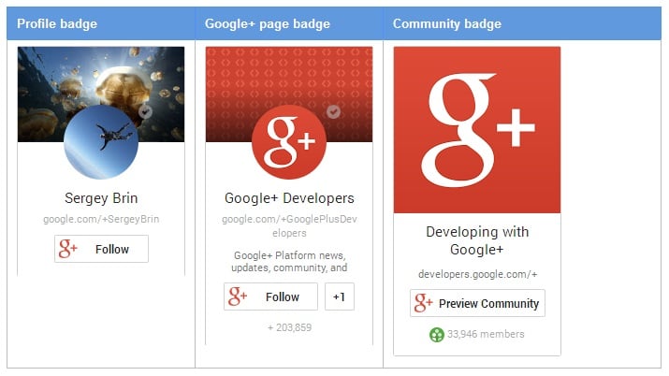Screen dimensions: 669x376
Task: Click the Google+ Developers round logo
Action: coord(289,141)
